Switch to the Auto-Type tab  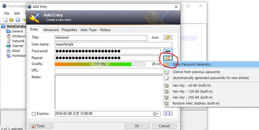[89, 30]
